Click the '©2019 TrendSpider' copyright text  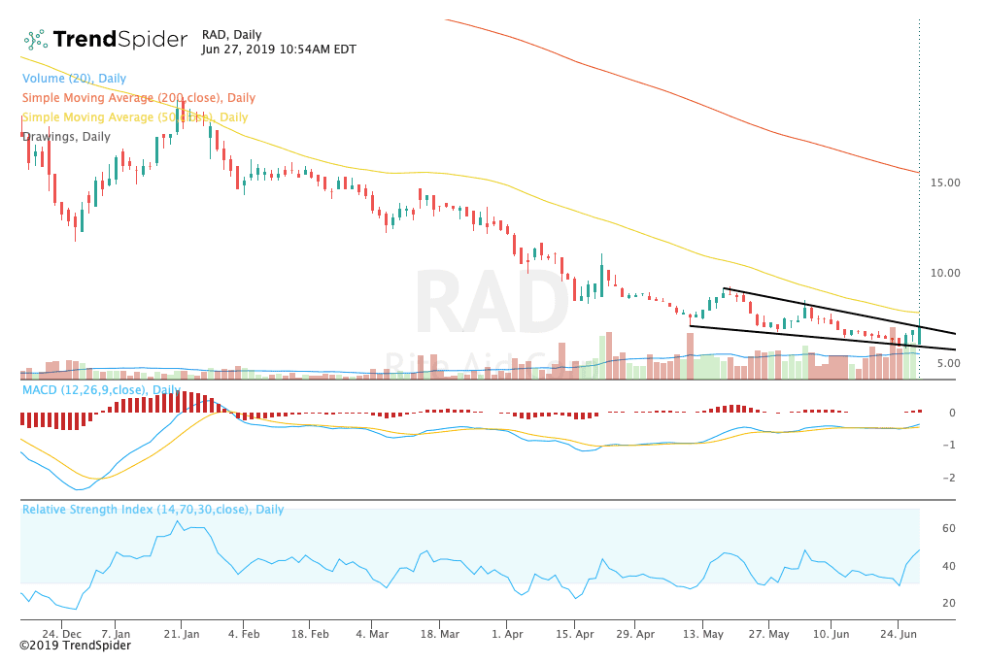click(76, 646)
